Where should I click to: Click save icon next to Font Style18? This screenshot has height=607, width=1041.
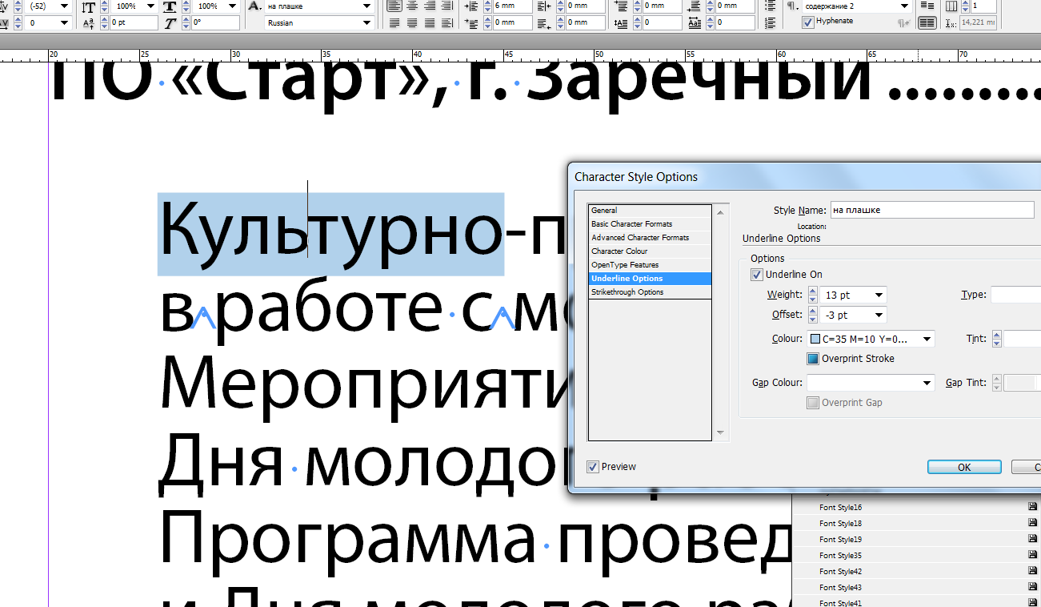[1032, 523]
